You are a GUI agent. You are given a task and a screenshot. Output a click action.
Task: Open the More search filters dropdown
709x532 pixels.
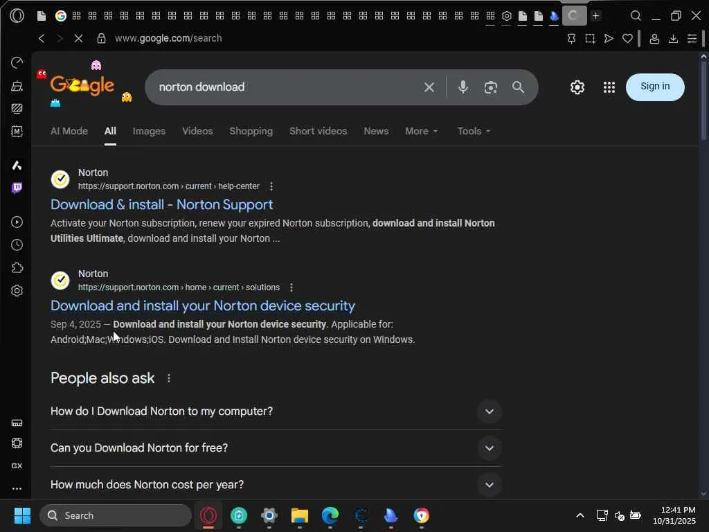(x=421, y=131)
